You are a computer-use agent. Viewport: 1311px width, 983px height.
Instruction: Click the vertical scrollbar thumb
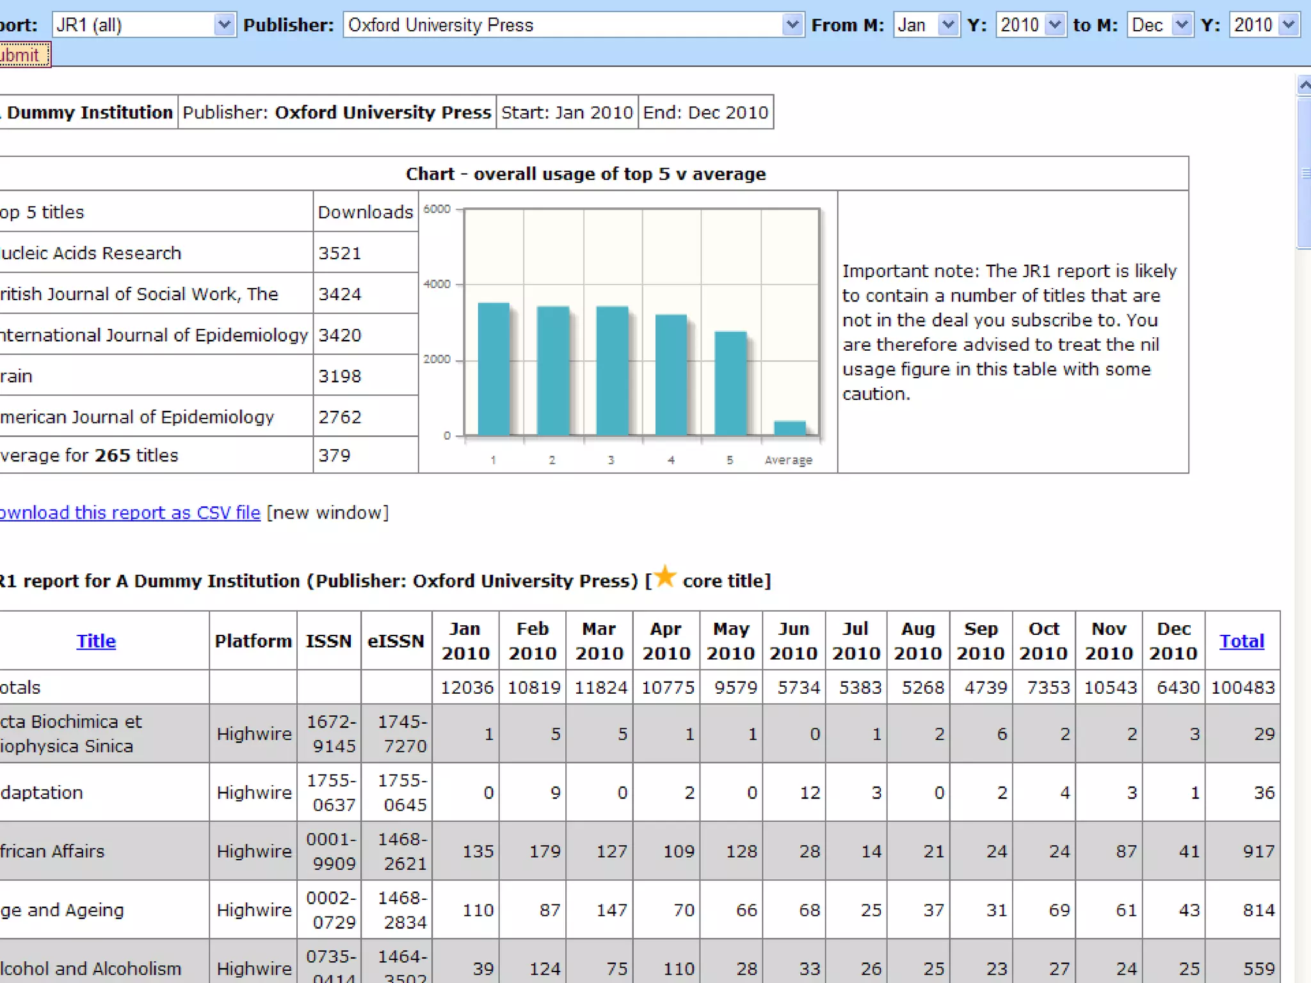coord(1304,173)
